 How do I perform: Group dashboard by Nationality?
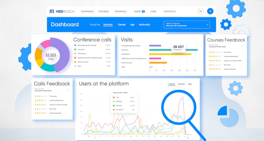tap(144, 25)
